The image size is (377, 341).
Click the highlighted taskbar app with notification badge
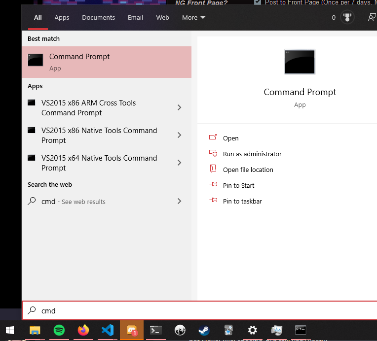coord(132,330)
